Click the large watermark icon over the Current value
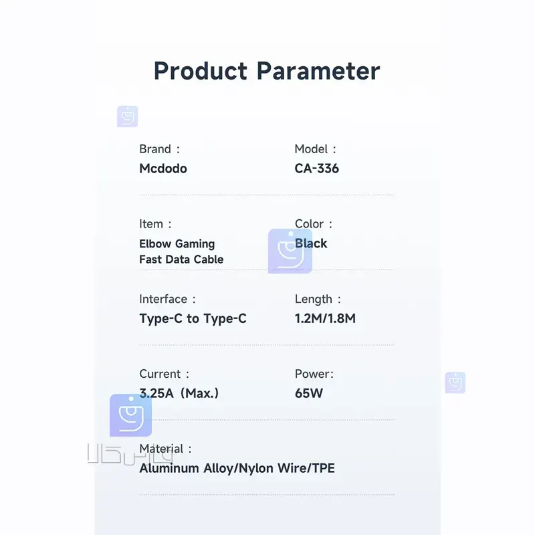Screen dimensions: 535x535 [x=130, y=415]
